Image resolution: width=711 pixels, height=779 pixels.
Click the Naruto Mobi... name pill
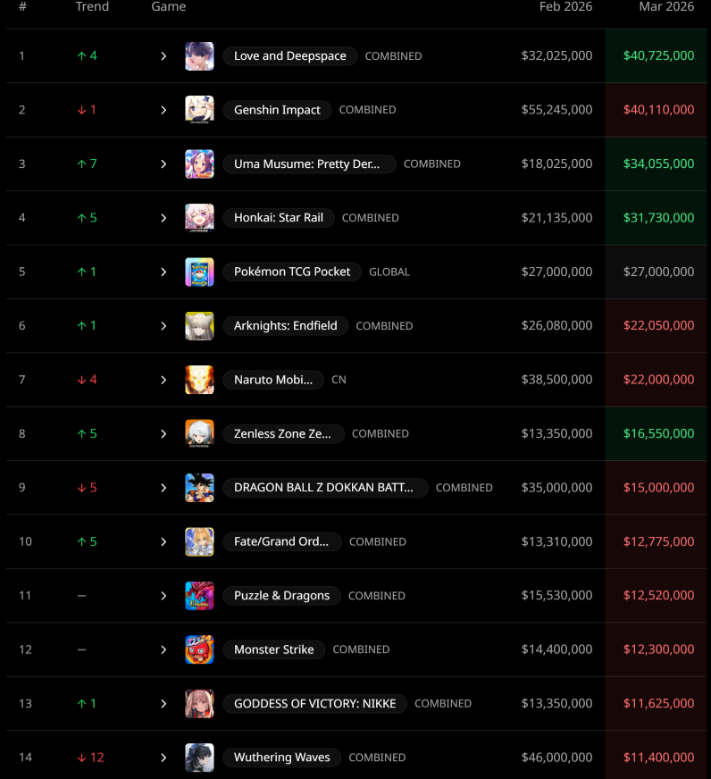pyautogui.click(x=273, y=380)
